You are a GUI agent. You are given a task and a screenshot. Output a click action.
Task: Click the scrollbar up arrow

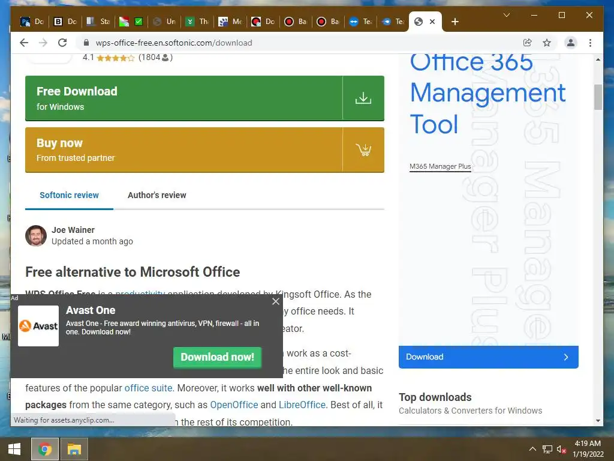click(598, 59)
